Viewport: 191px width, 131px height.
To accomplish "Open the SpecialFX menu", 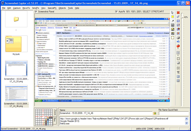I will [52, 8].
